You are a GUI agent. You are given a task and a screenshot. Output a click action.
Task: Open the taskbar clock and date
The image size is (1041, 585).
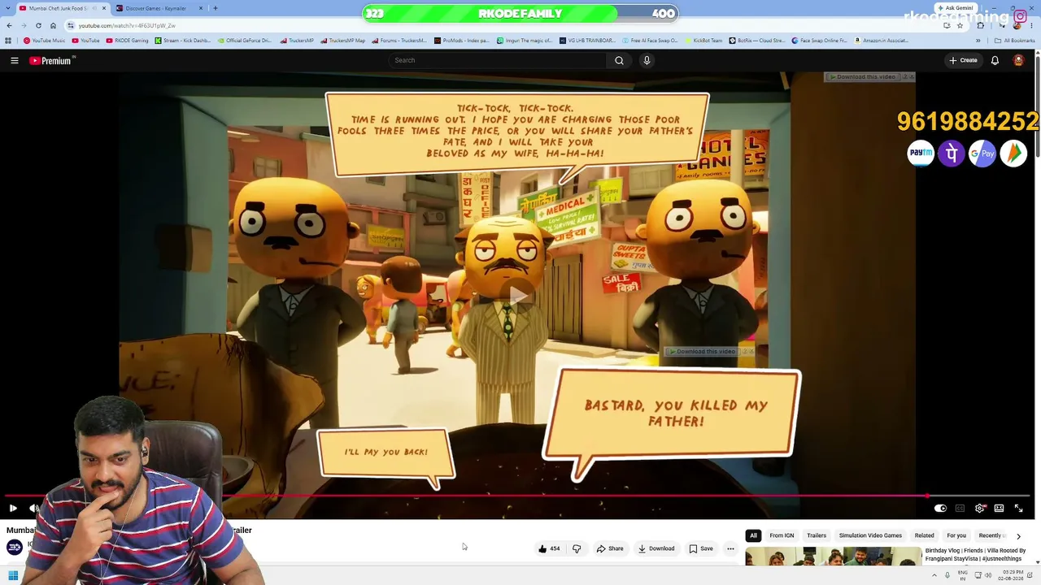click(1012, 575)
